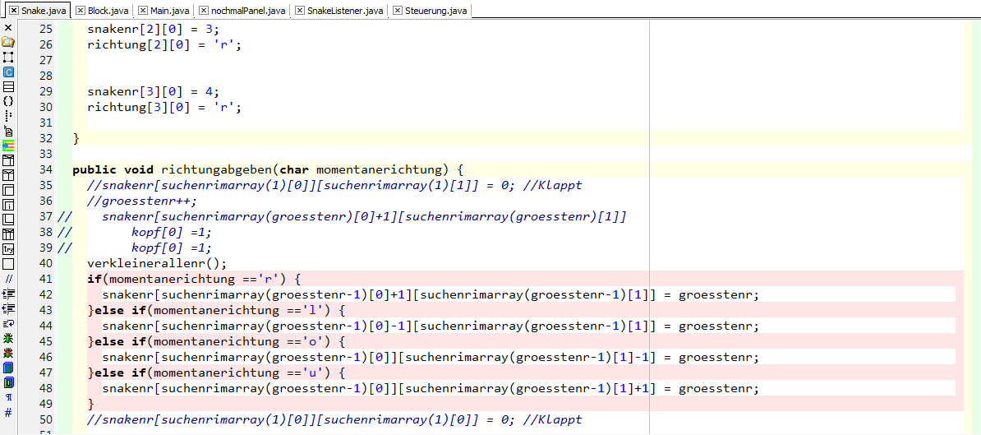Toggle comment using the blue // icon
This screenshot has width=981, height=435.
point(8,279)
